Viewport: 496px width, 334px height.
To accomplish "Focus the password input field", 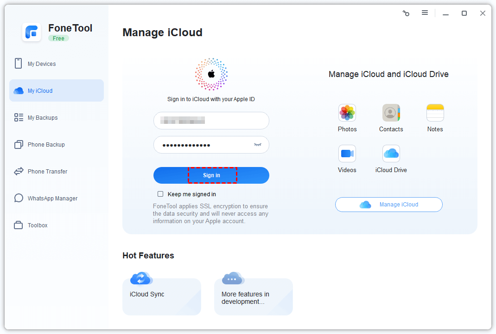I will click(204, 145).
